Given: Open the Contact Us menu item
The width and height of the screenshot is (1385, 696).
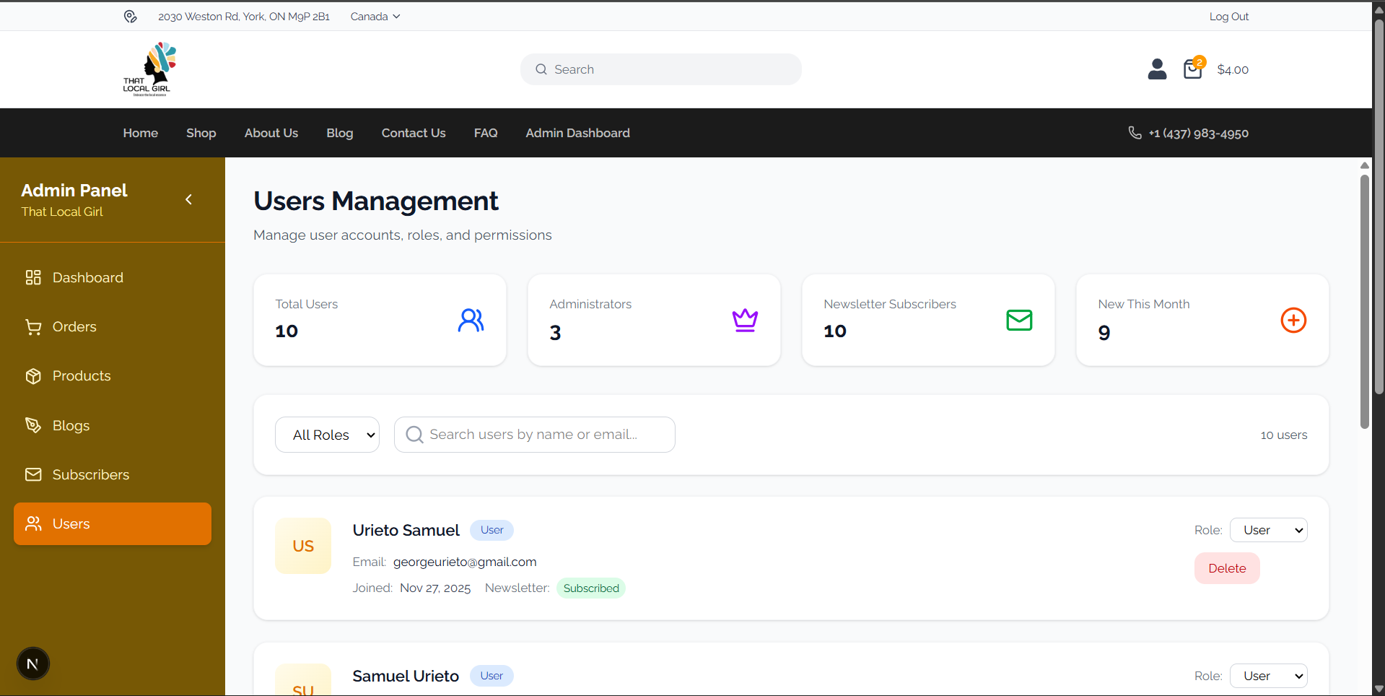Looking at the screenshot, I should 413,133.
